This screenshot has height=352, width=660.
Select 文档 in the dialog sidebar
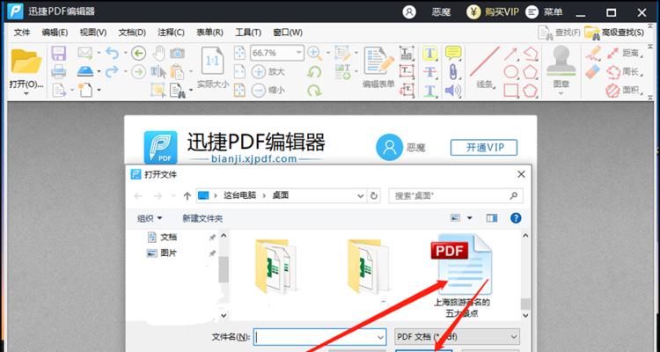[162, 237]
